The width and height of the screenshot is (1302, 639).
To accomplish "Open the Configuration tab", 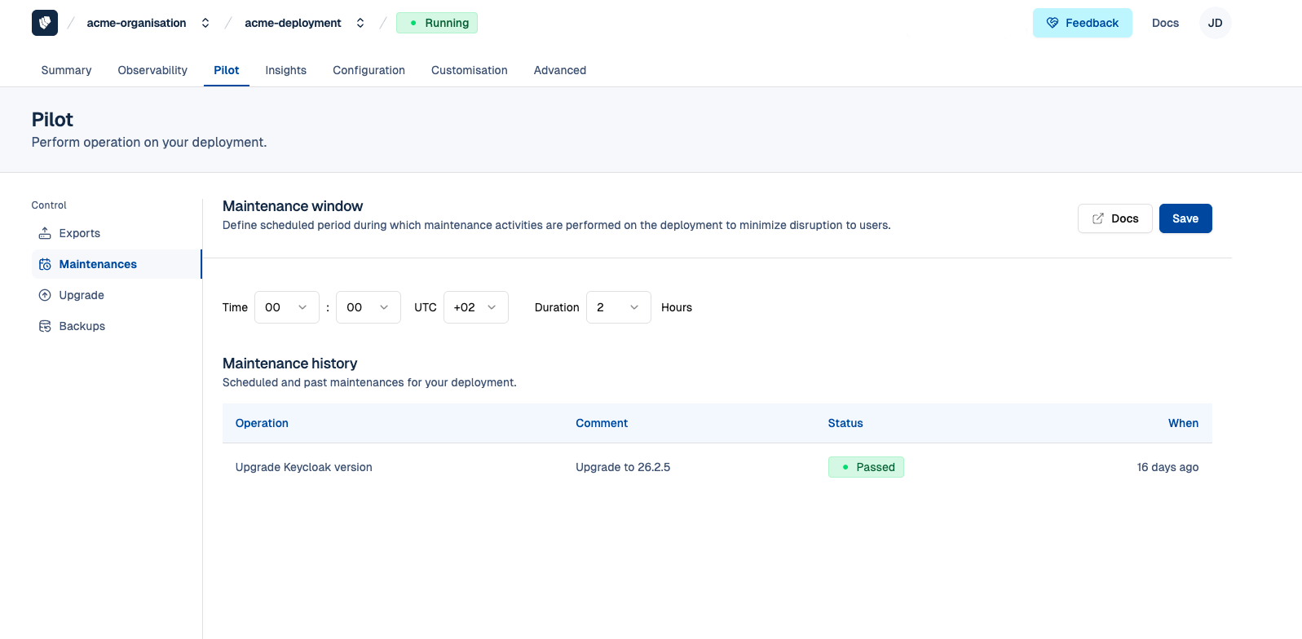I will [x=369, y=70].
